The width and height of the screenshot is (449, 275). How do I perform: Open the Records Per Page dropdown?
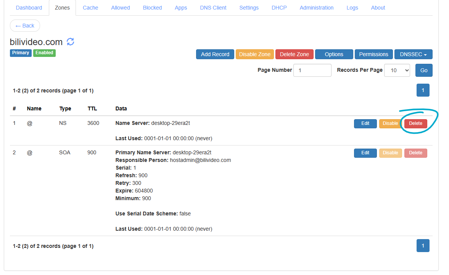[x=397, y=70]
